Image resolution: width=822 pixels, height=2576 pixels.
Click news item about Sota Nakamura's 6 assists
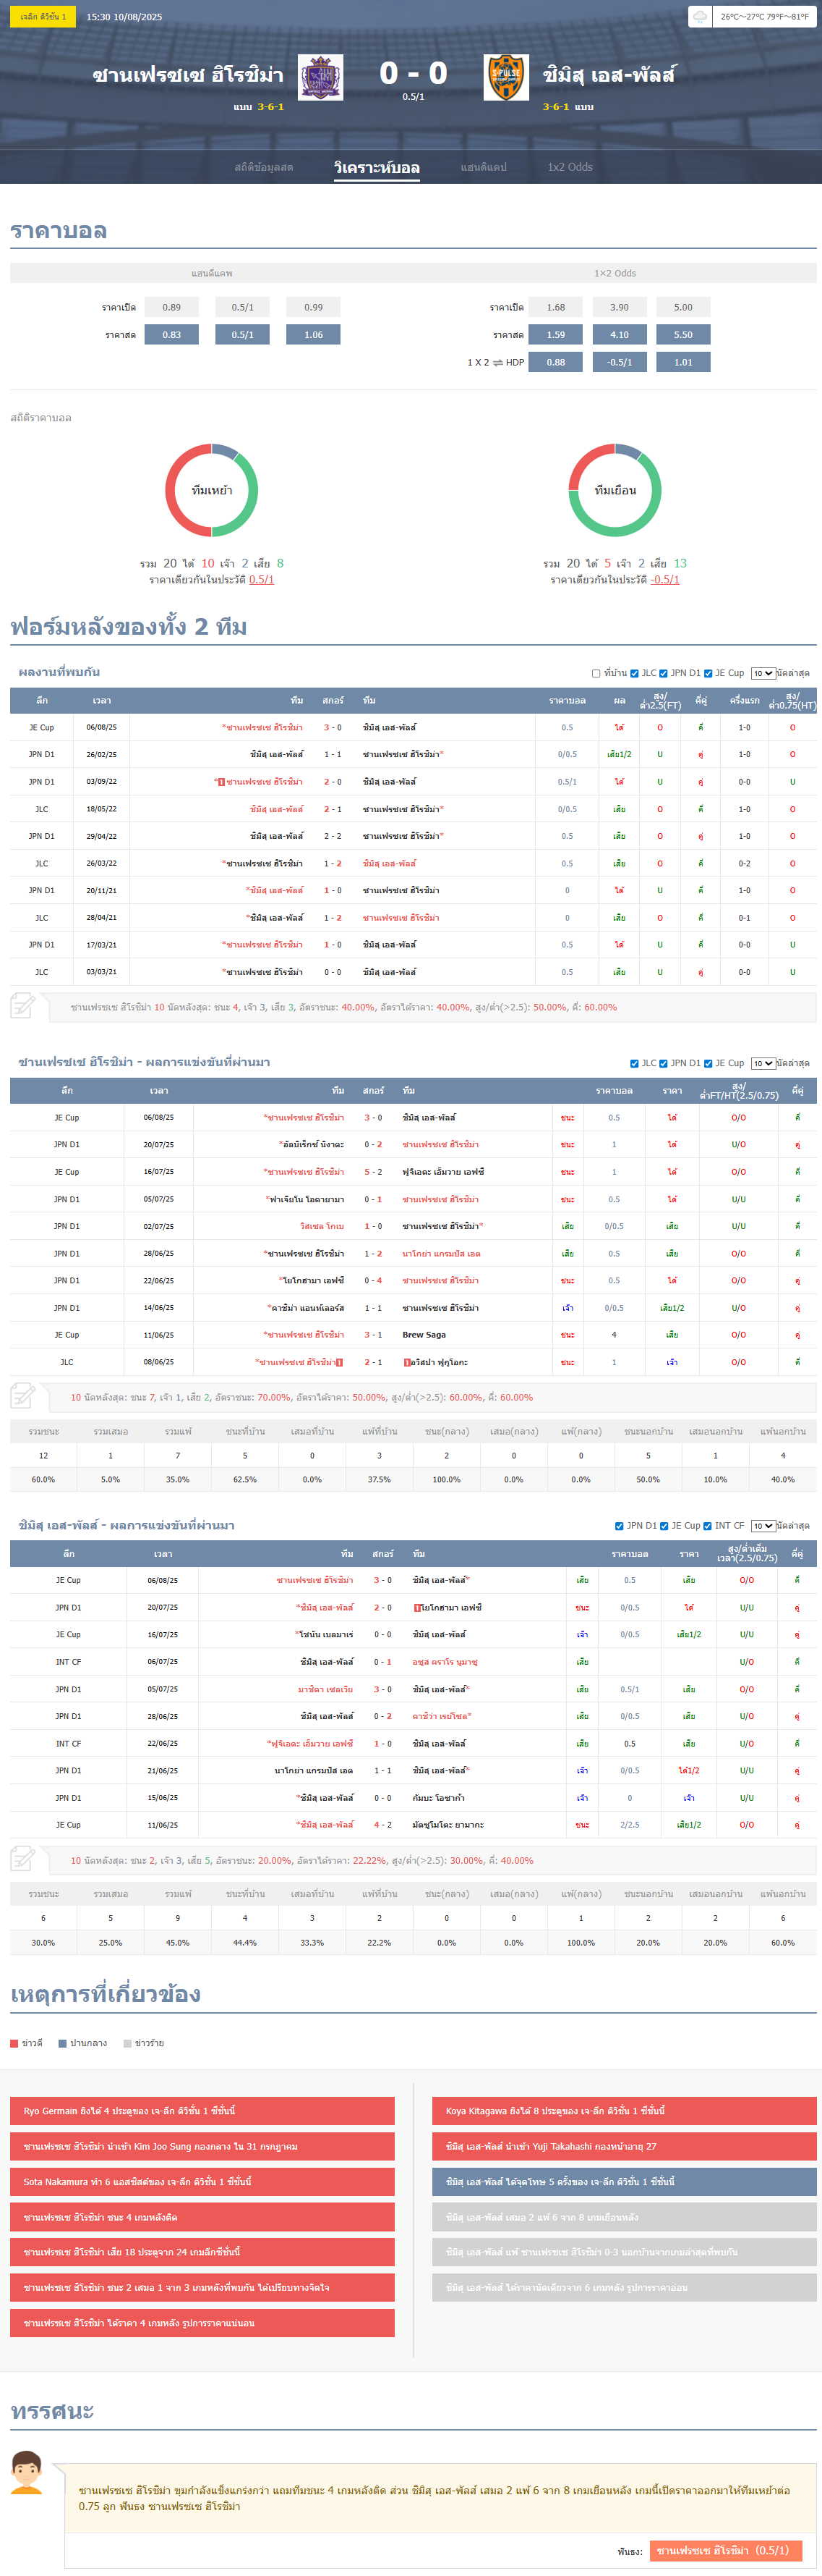[202, 2182]
